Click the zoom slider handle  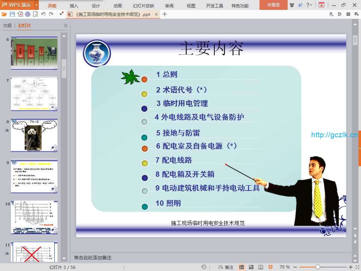(x=318, y=267)
